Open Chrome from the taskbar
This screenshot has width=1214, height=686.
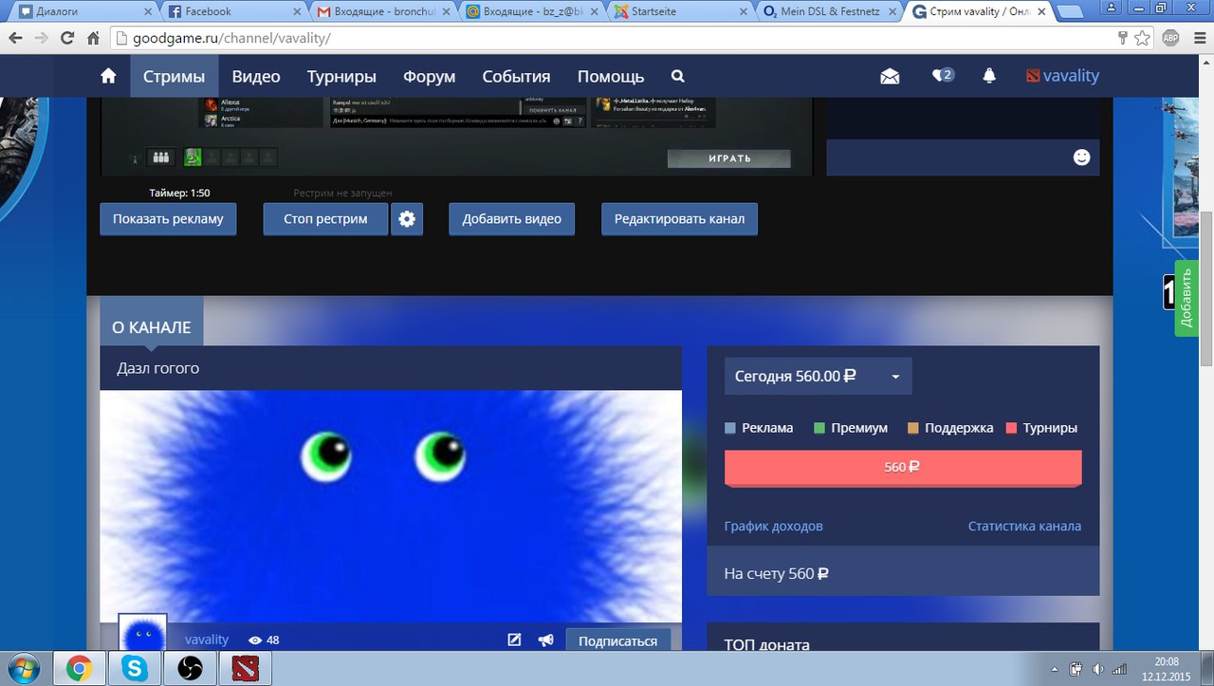[78, 669]
